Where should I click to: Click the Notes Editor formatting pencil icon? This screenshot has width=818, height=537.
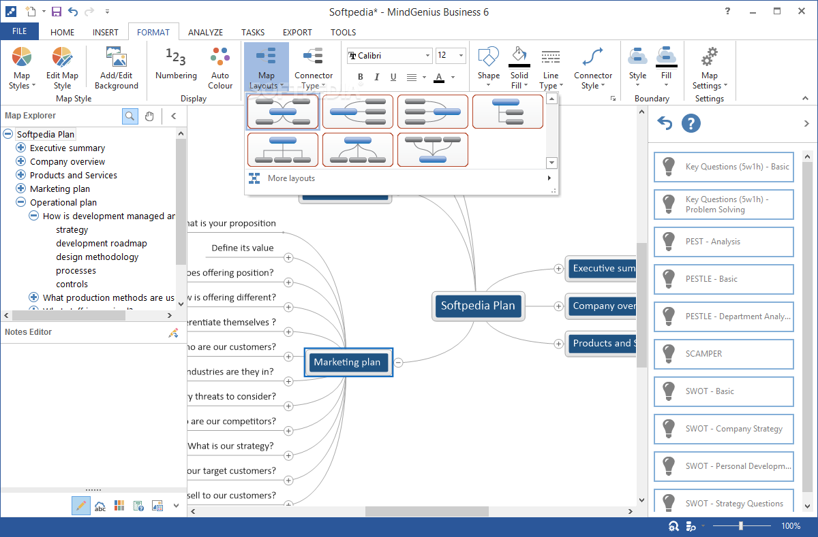click(173, 333)
